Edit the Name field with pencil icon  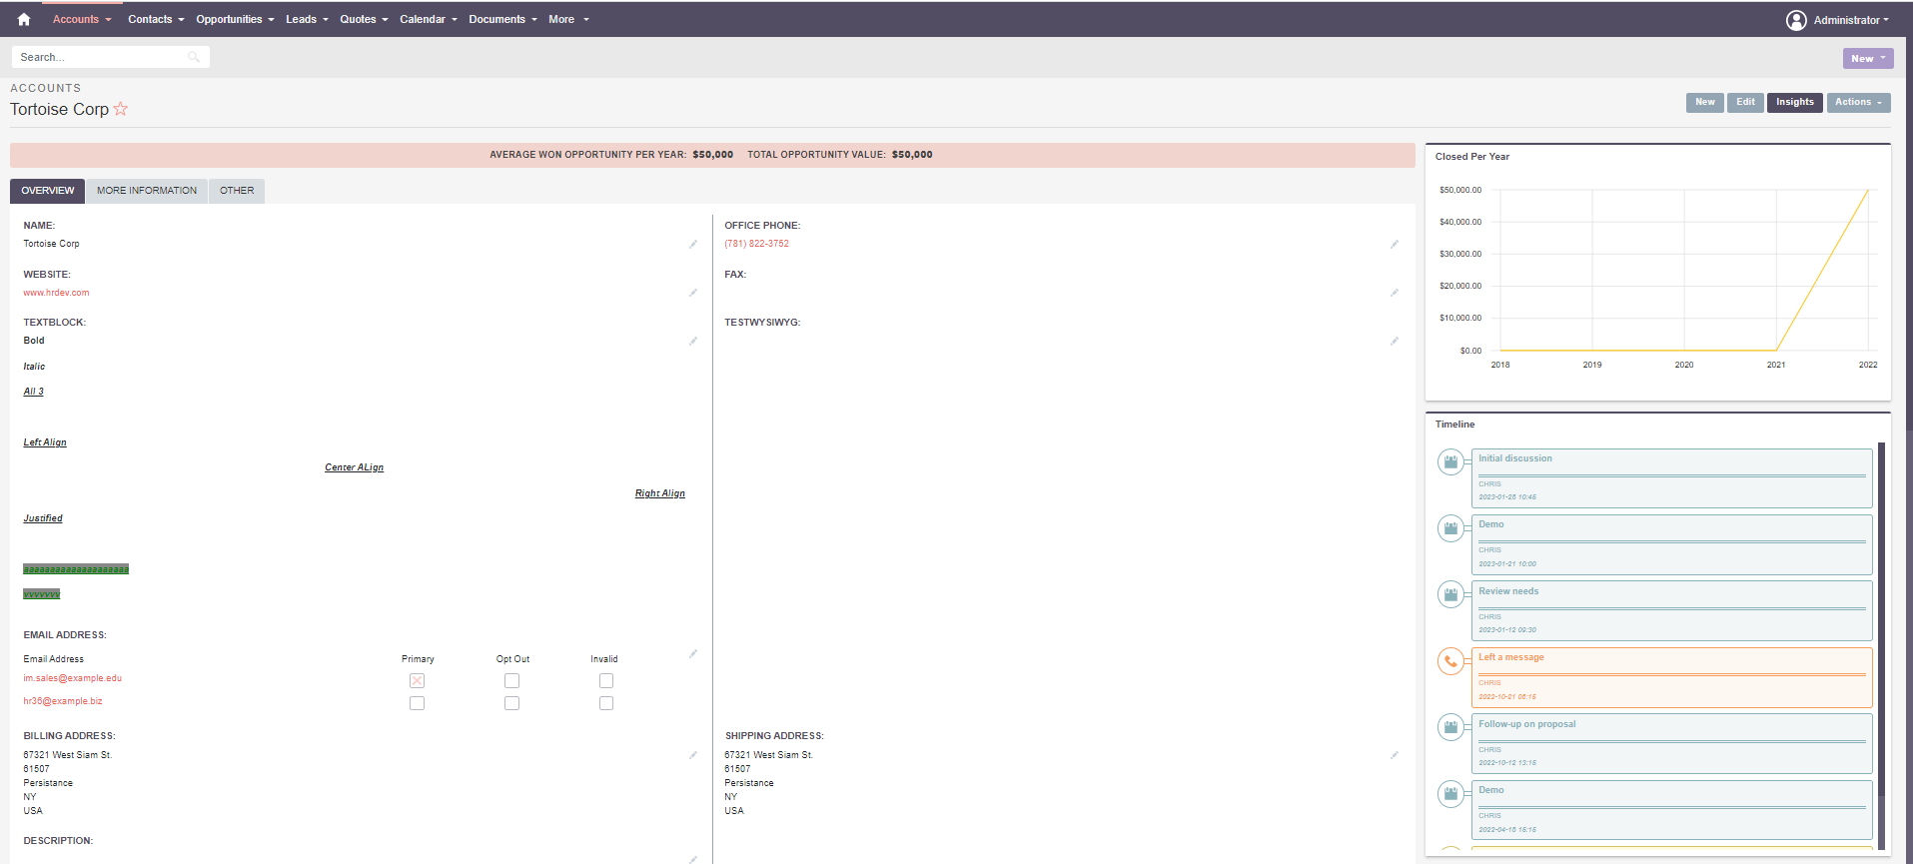(x=693, y=244)
